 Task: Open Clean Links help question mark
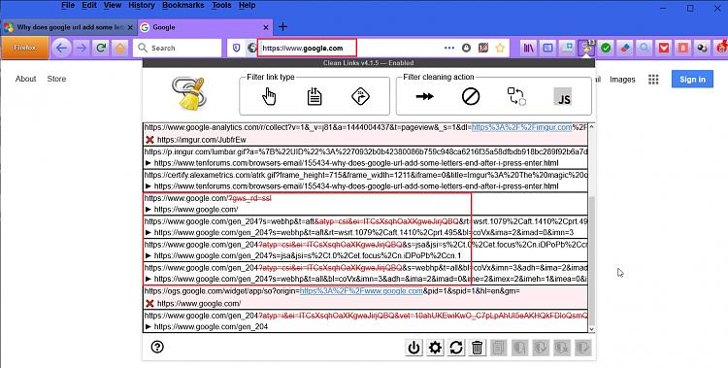tap(157, 347)
